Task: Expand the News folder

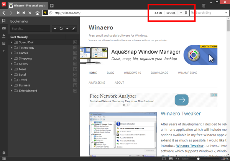Action: (11, 69)
